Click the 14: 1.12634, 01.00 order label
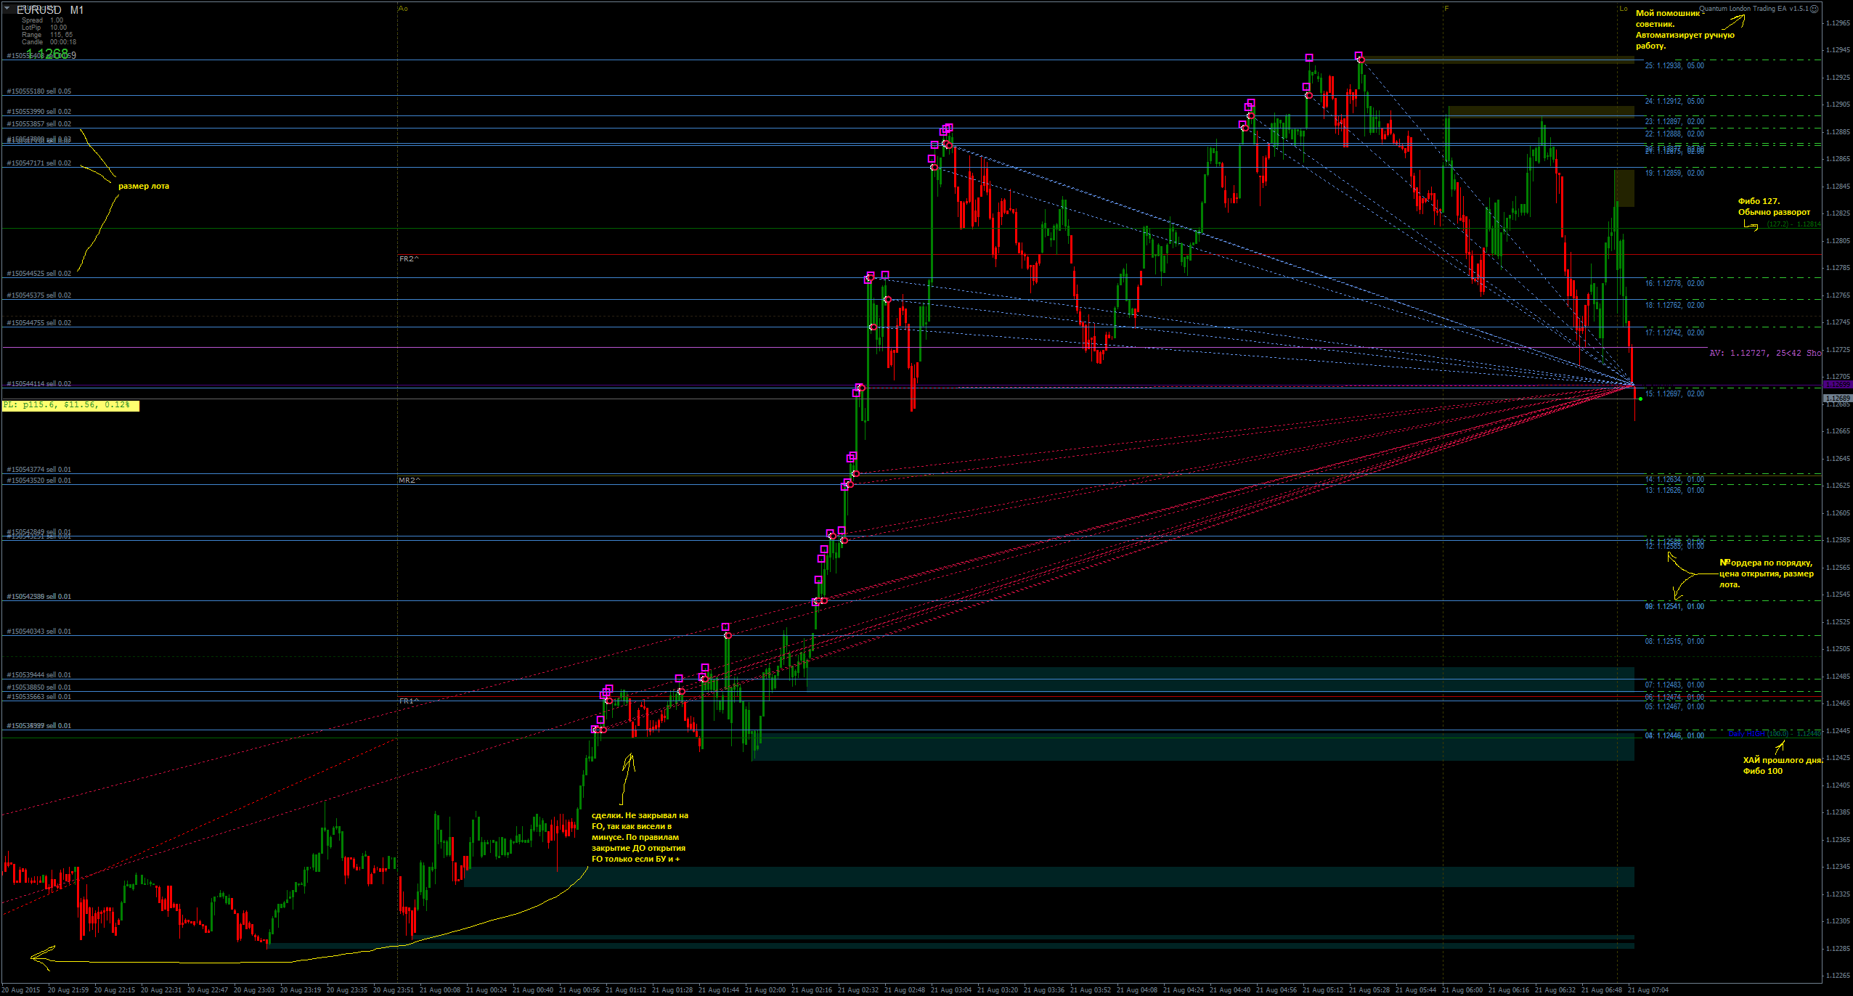The image size is (1853, 996). click(1674, 480)
